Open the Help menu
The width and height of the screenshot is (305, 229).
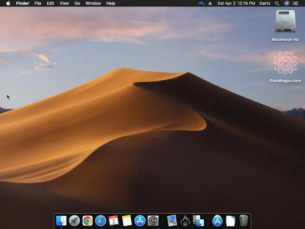click(x=111, y=3)
